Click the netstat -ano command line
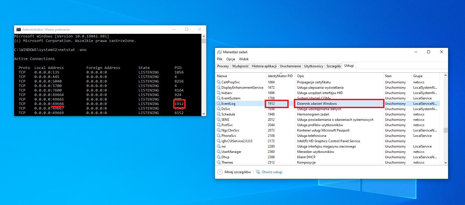Image resolution: width=465 pixels, height=205 pixels. pyautogui.click(x=50, y=50)
